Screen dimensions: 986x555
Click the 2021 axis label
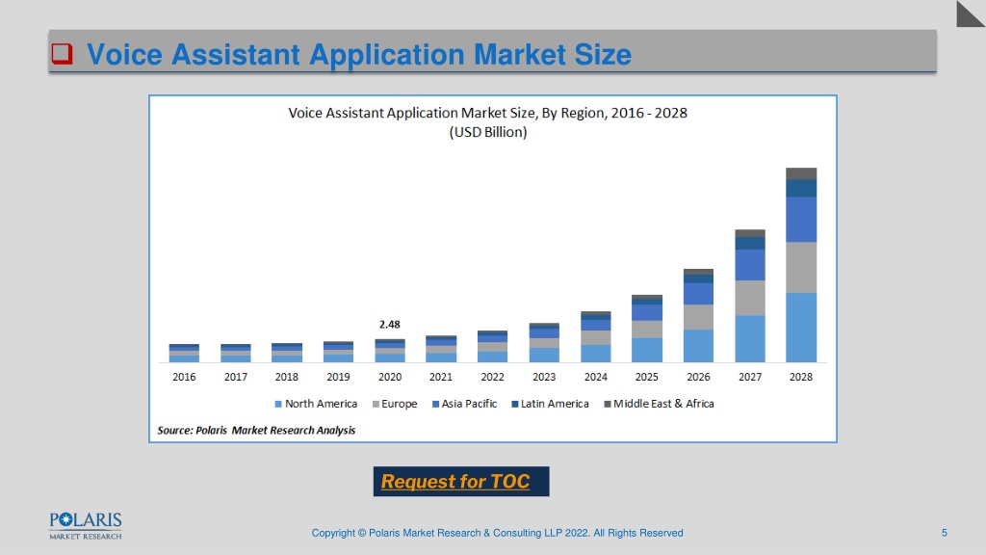[441, 377]
